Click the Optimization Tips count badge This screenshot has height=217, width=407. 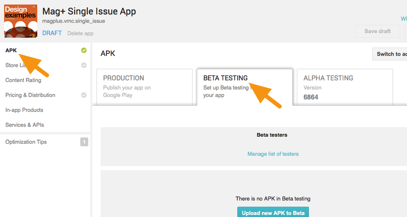(84, 142)
